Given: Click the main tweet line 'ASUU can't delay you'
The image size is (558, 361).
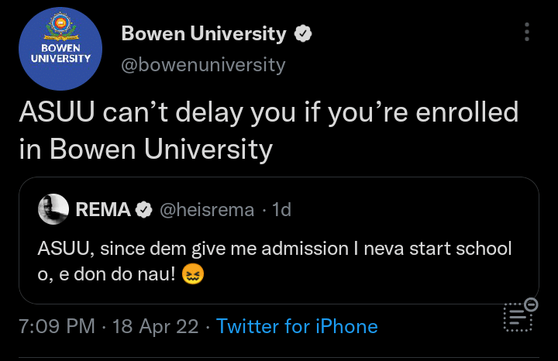Looking at the screenshot, I should 268,113.
